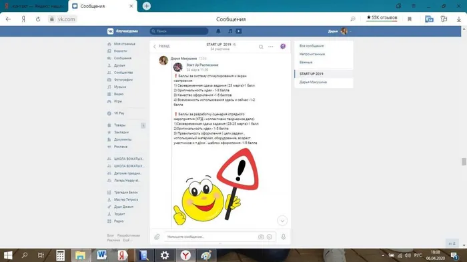Screen dimensions: 467x262
Task: Reload the page with refresh icon
Action: click(38, 19)
